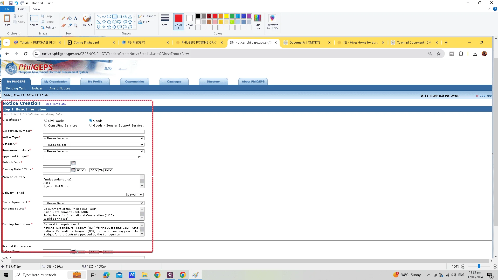Screen dimensions: 498x280
Task: Switch to the Paint View tab
Action: (x=37, y=9)
